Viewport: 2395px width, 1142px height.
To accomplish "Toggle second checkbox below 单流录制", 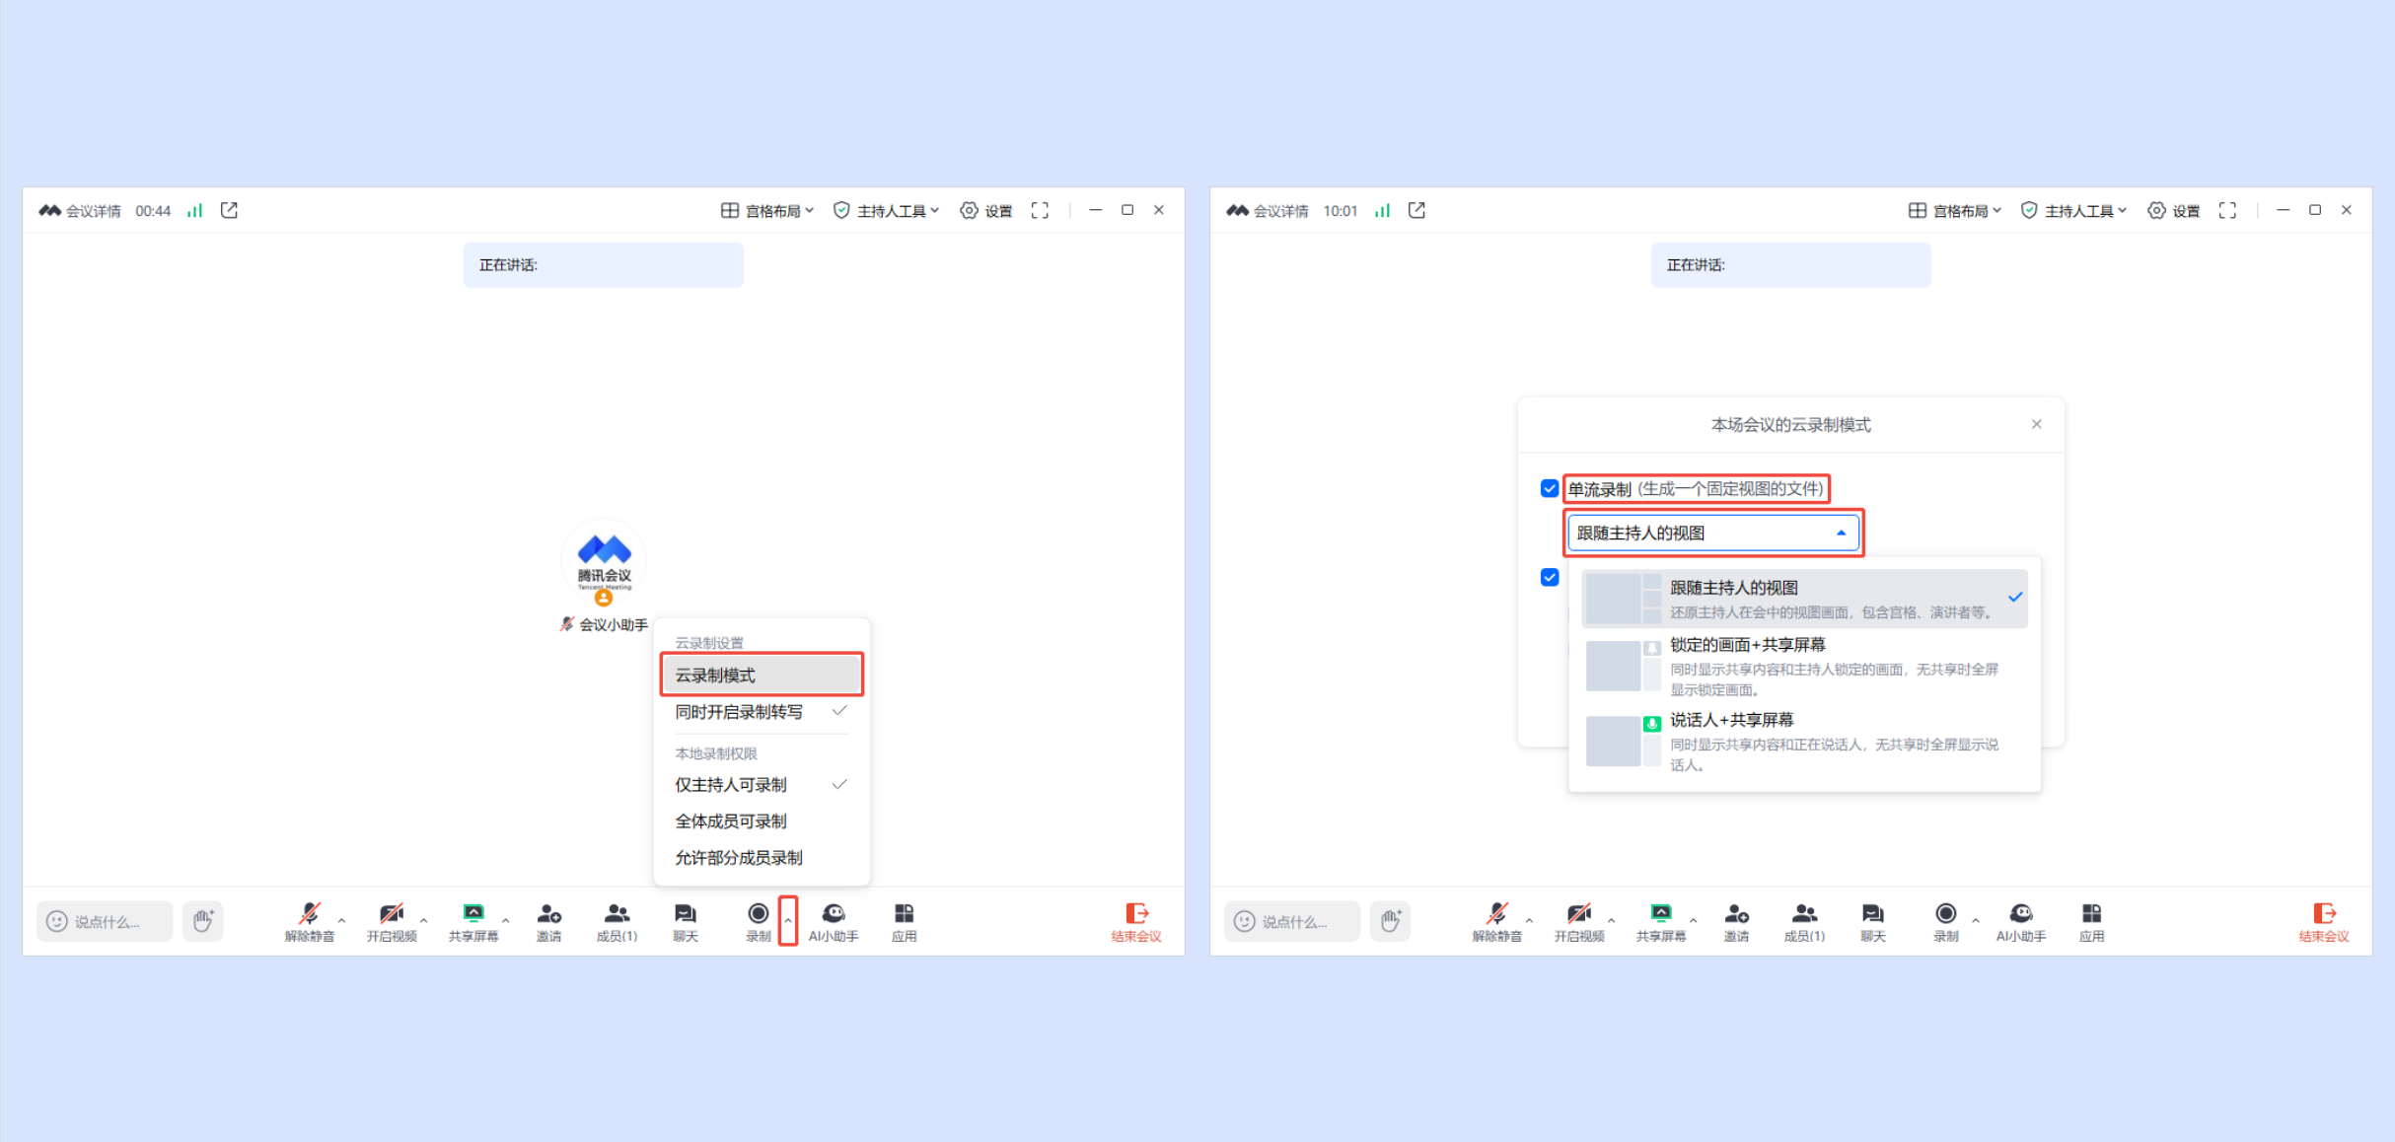I will (1550, 577).
